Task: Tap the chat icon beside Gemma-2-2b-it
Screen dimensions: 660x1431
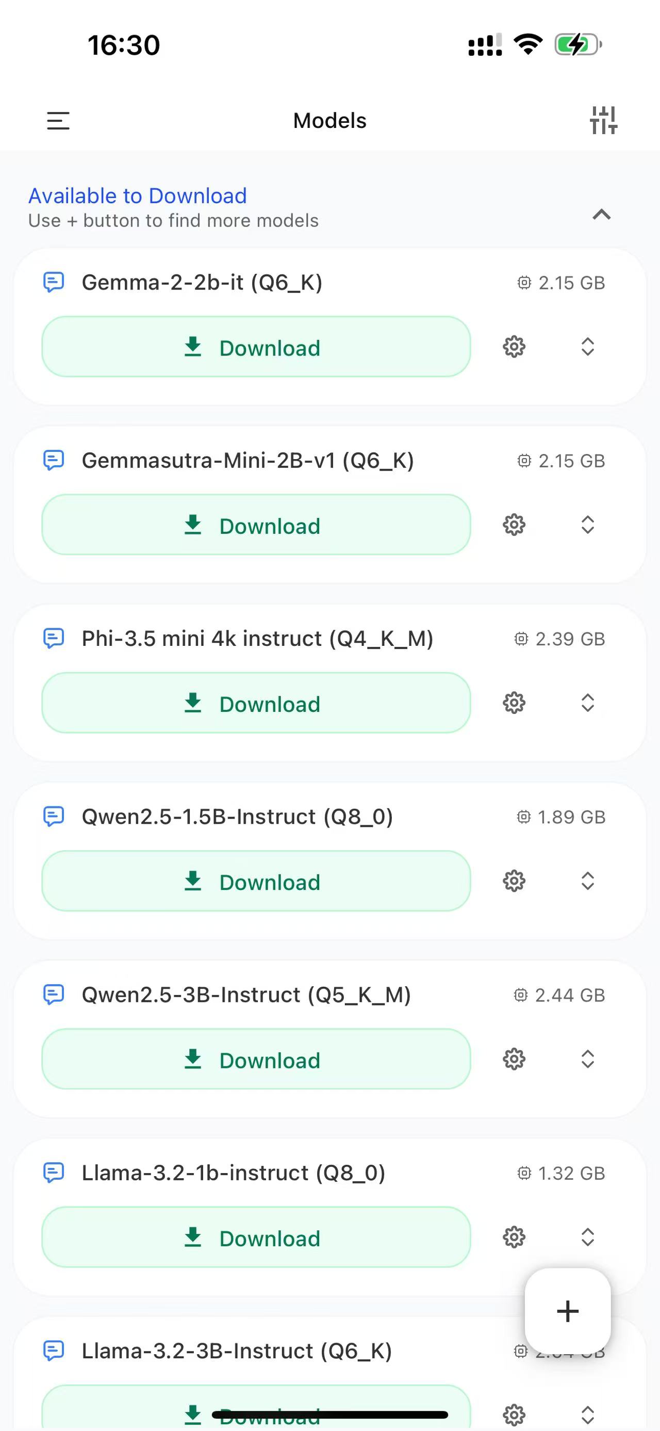Action: (x=54, y=282)
